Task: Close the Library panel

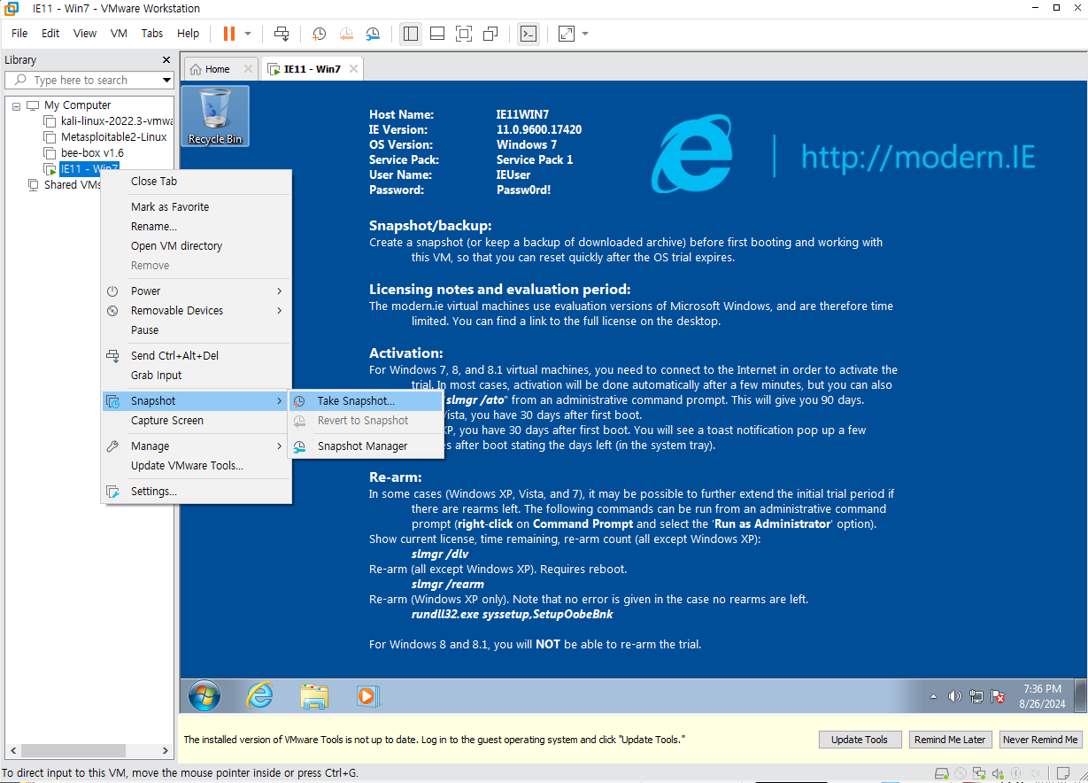Action: point(166,60)
